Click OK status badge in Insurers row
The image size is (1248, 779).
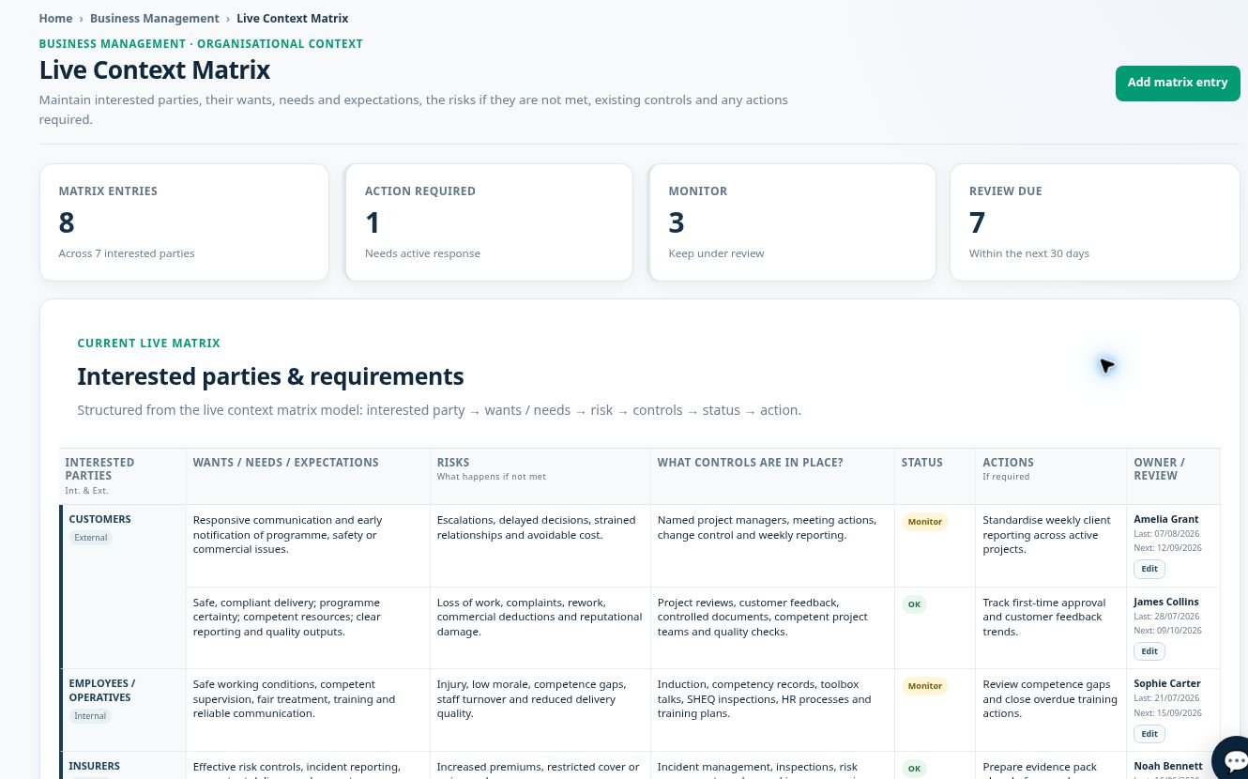point(914,769)
